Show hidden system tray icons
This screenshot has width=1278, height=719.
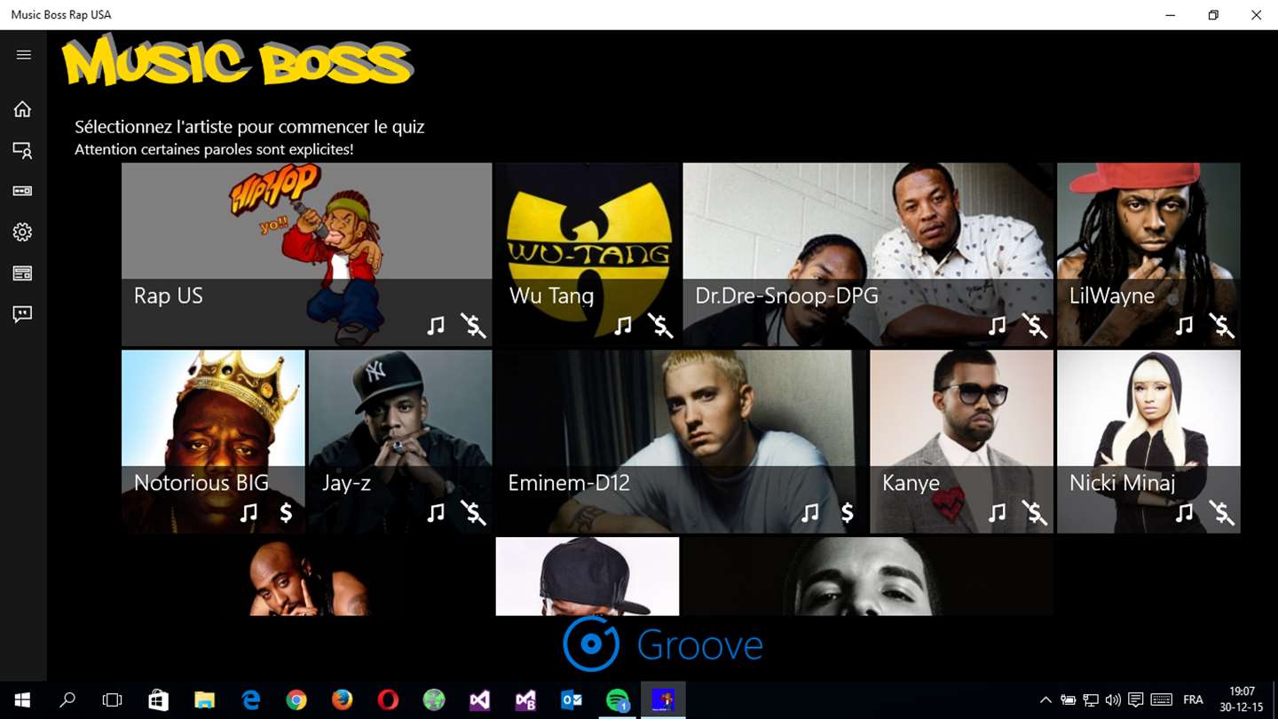point(1045,700)
